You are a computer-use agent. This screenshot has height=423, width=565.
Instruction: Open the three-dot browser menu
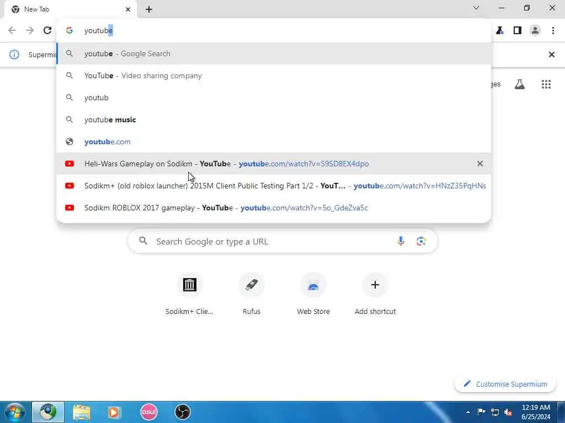tap(553, 31)
